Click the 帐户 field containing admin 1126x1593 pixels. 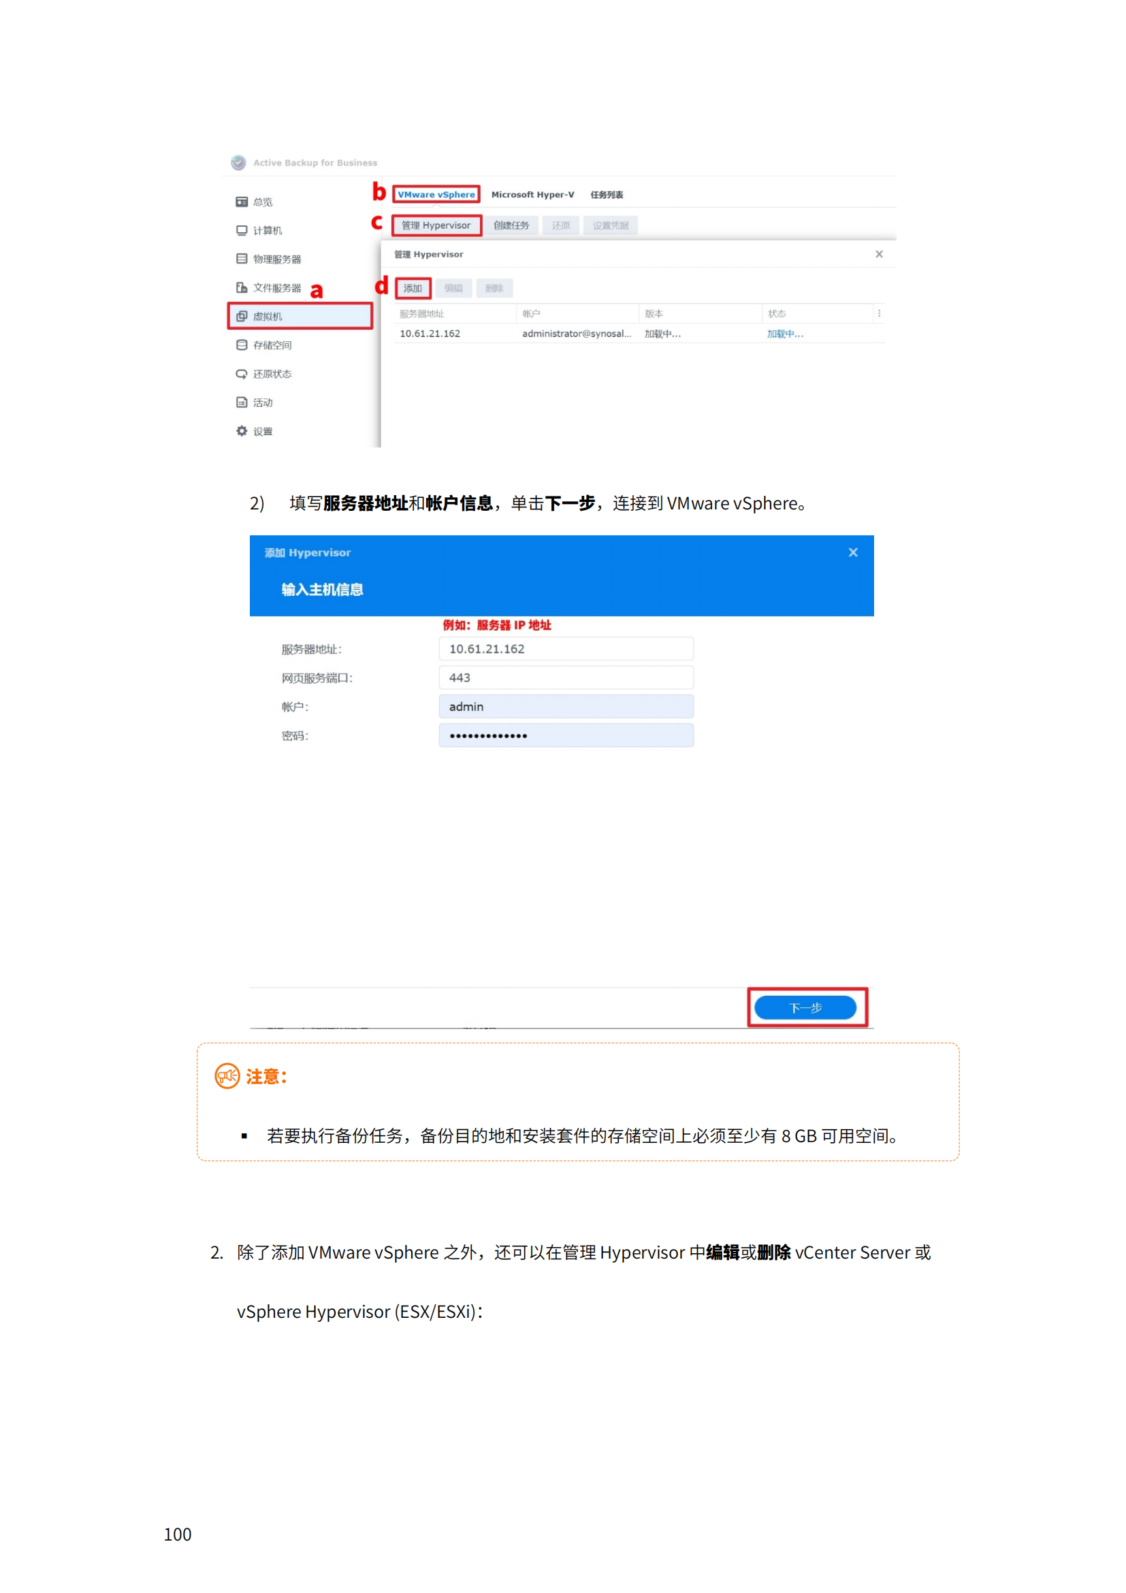click(566, 706)
